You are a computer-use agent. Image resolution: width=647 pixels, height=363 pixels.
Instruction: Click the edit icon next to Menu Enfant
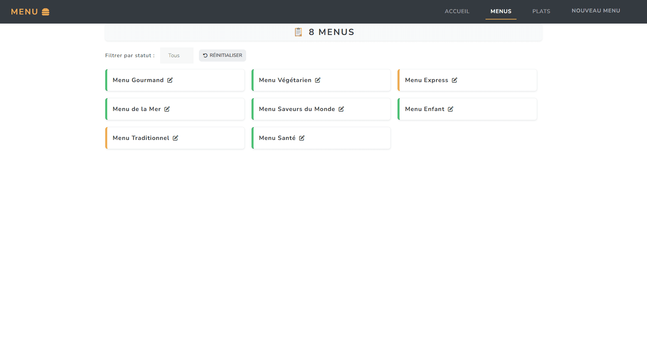(450, 109)
